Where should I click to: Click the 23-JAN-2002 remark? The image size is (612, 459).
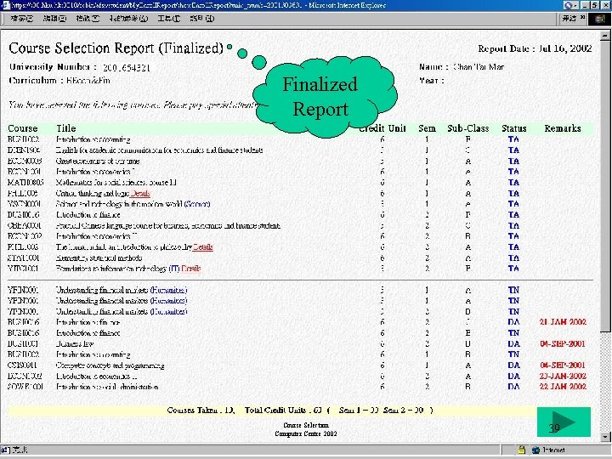tap(563, 376)
